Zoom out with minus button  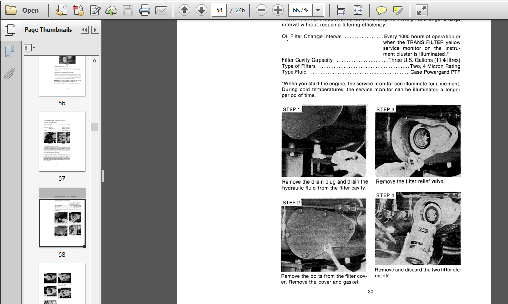261,10
